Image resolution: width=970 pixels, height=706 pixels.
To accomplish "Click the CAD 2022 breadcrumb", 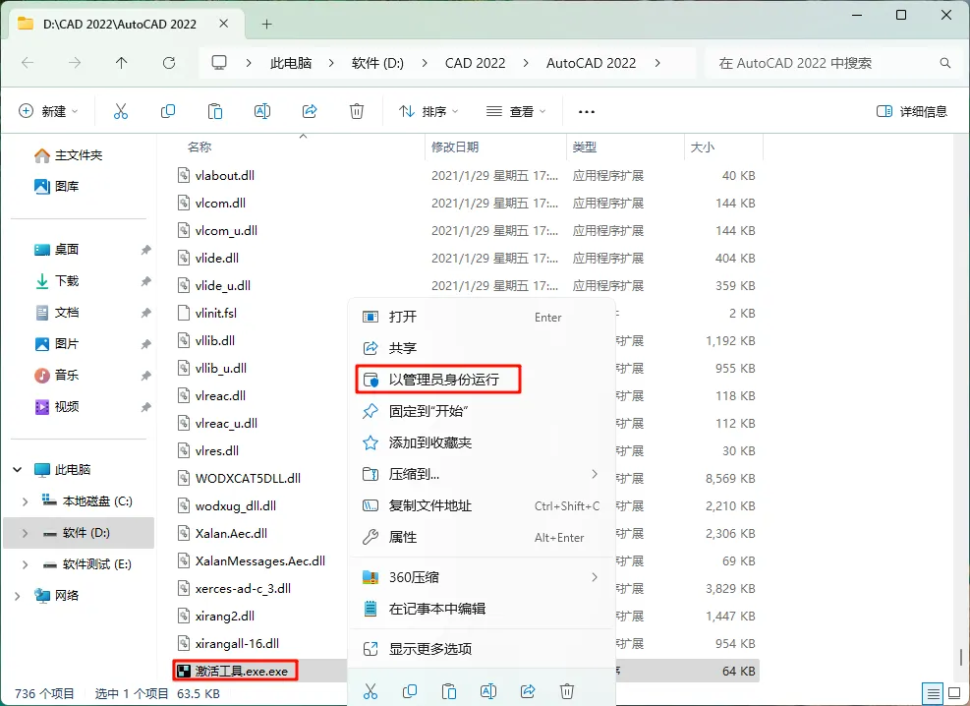I will click(475, 63).
